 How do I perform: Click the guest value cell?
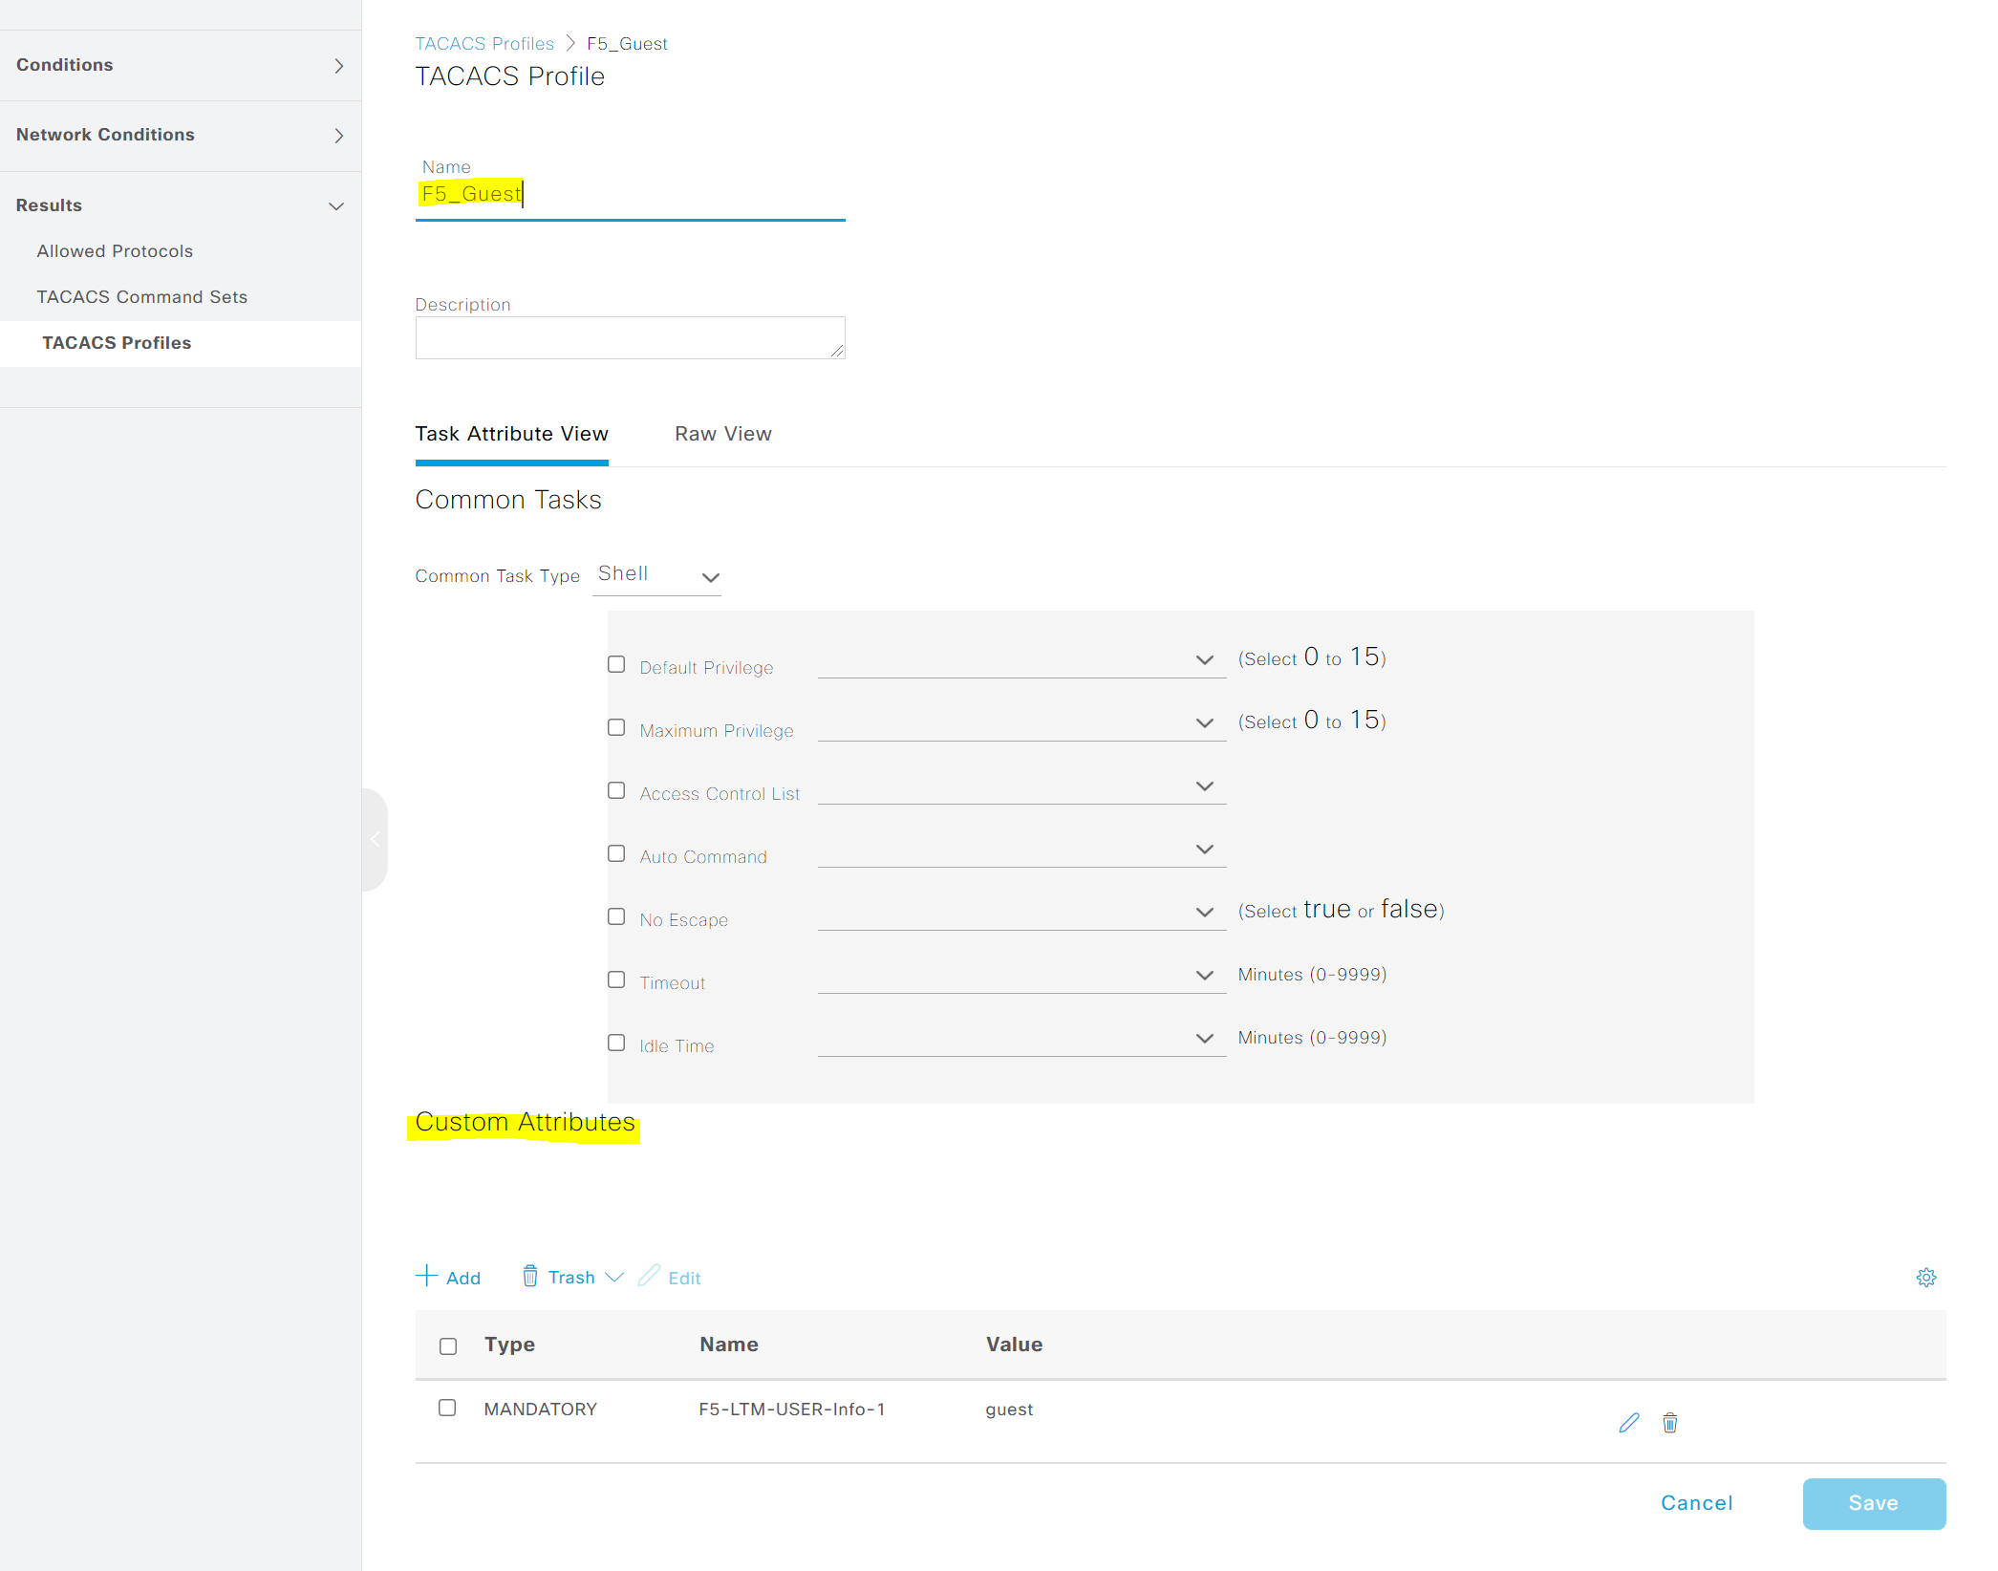(1009, 1410)
